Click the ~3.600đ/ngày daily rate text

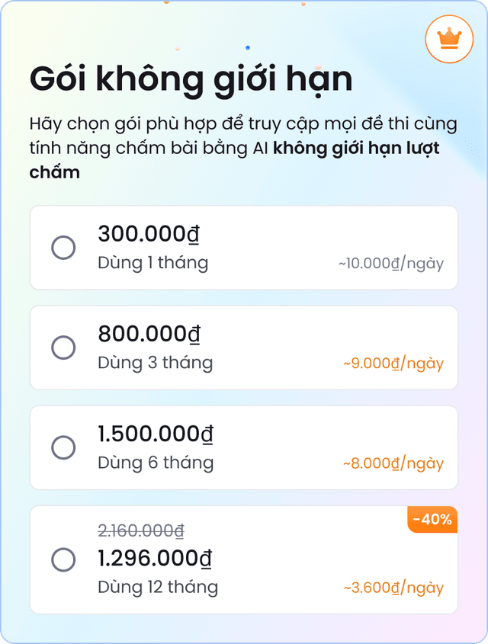coord(393,587)
